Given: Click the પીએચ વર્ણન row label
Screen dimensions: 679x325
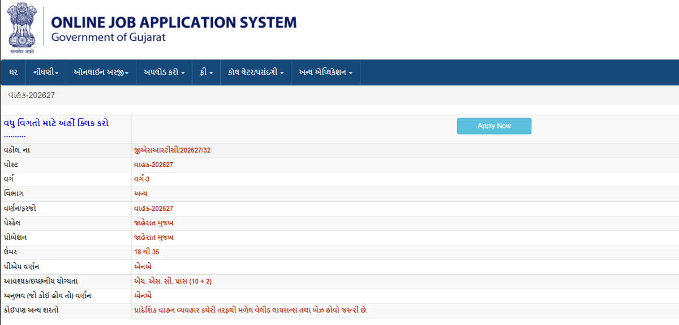Looking at the screenshot, I should (22, 266).
